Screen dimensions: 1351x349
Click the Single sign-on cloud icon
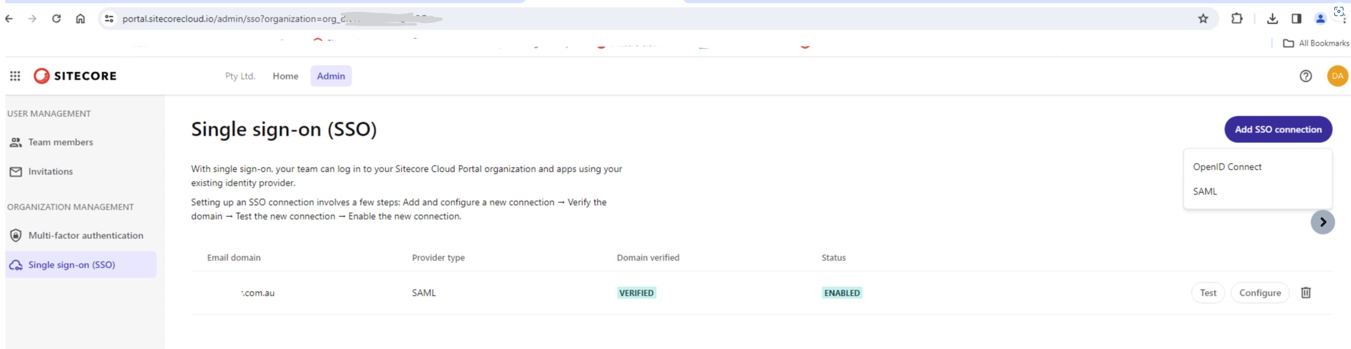pos(16,265)
